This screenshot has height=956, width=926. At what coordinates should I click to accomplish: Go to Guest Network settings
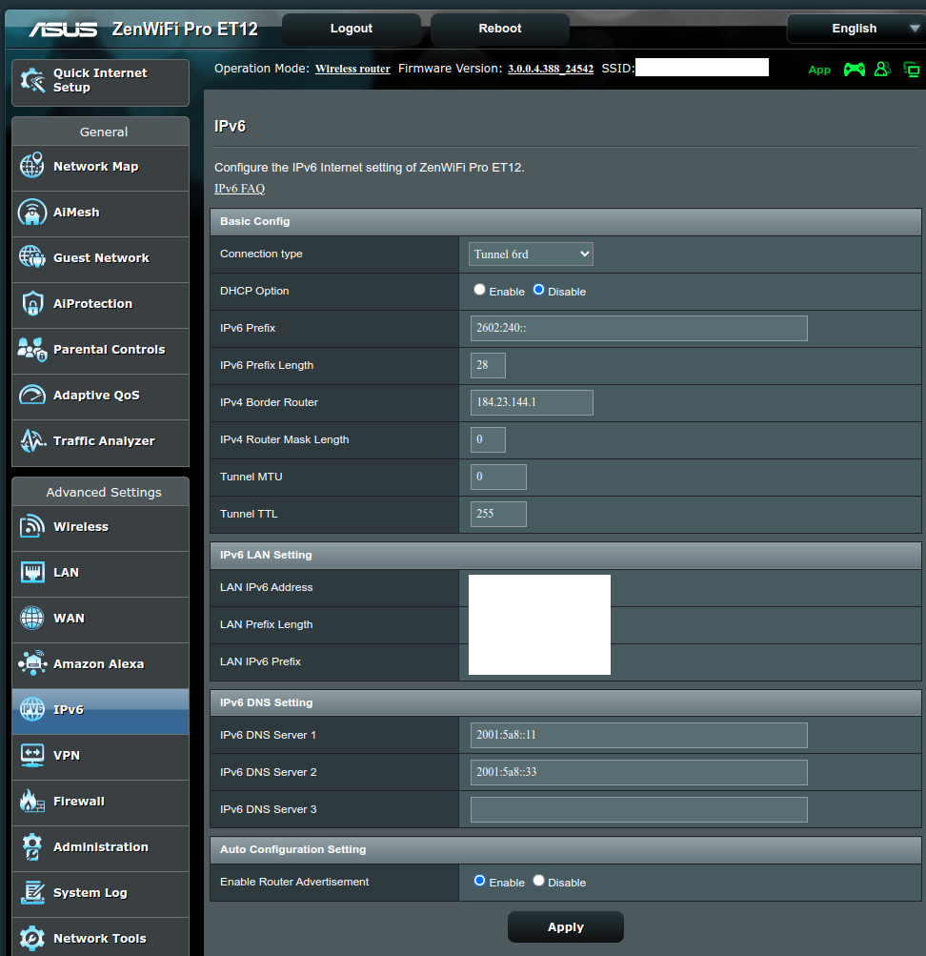click(x=101, y=258)
